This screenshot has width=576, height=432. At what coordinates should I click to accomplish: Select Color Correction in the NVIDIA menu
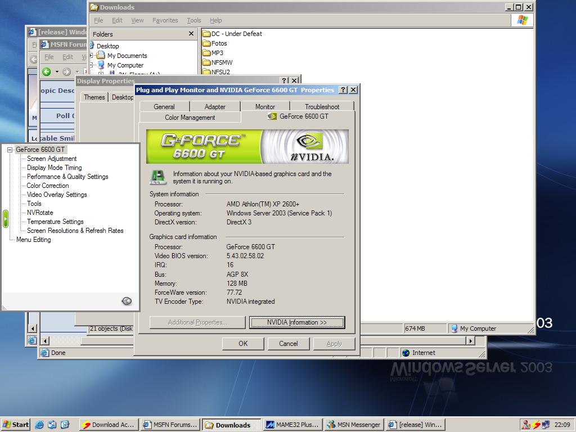[x=48, y=186]
